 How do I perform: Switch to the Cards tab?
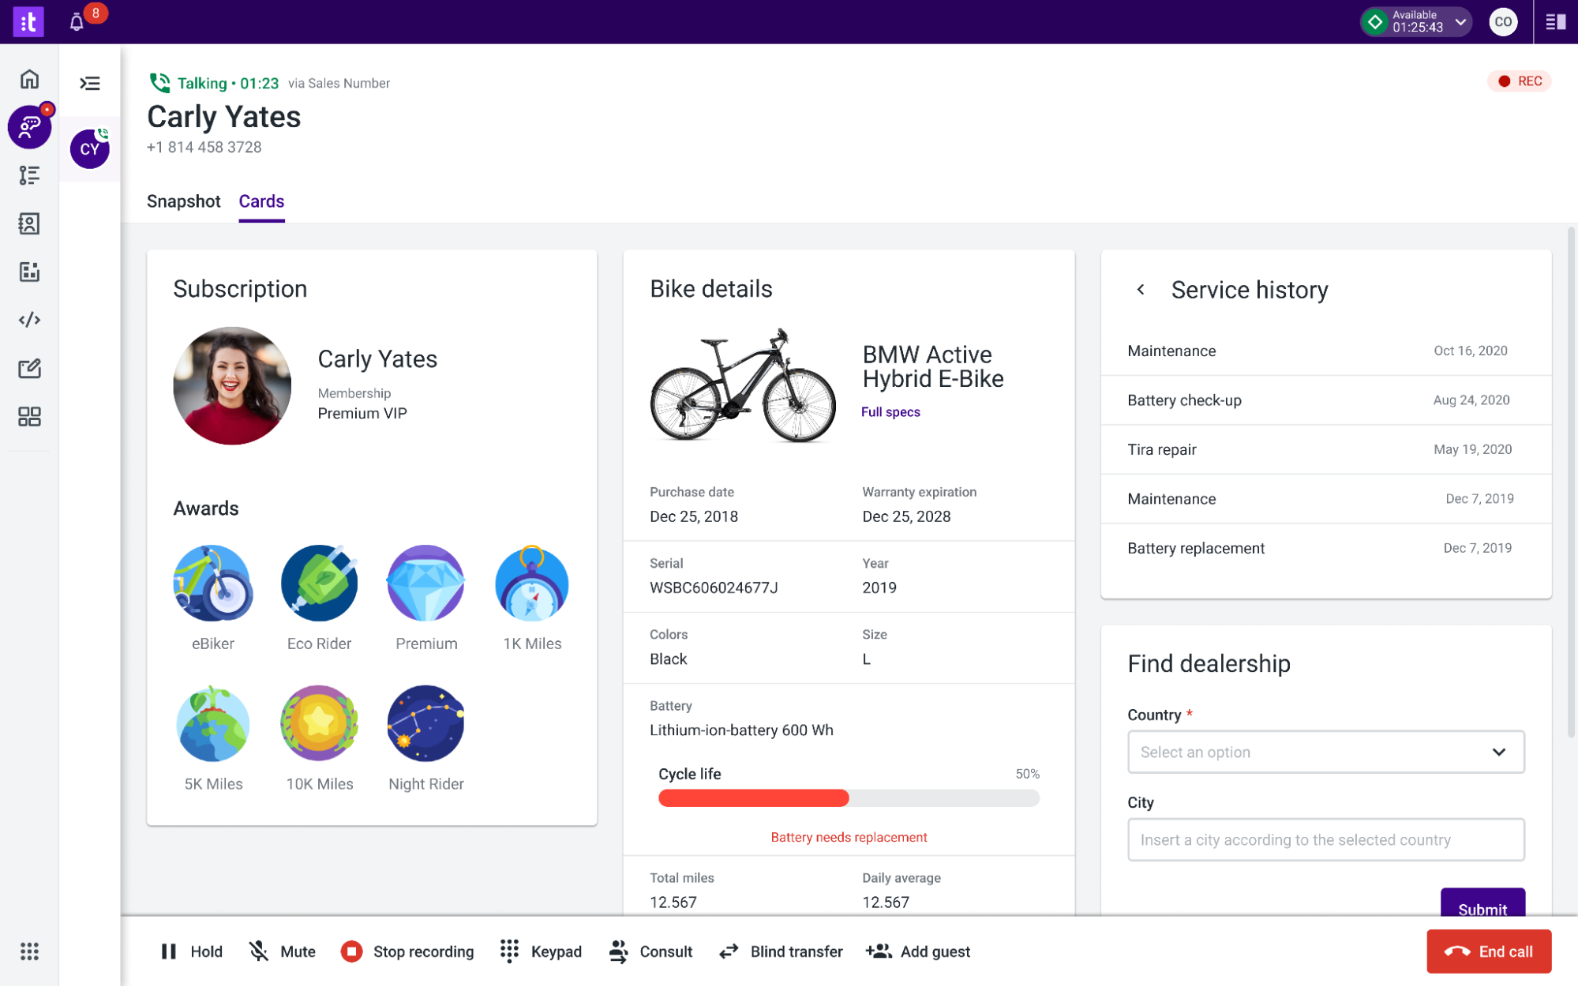[x=261, y=202]
